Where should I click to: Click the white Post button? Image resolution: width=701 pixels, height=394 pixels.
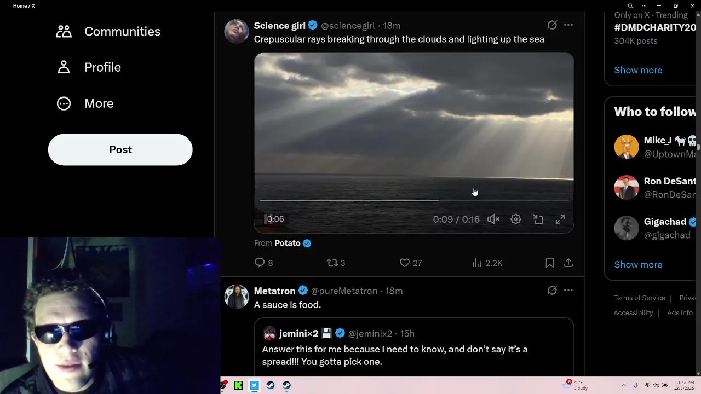click(x=120, y=150)
